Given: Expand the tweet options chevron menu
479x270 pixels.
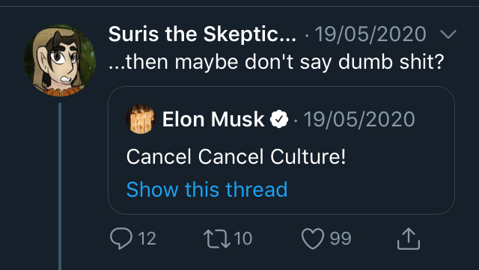Looking at the screenshot, I should (x=448, y=34).
